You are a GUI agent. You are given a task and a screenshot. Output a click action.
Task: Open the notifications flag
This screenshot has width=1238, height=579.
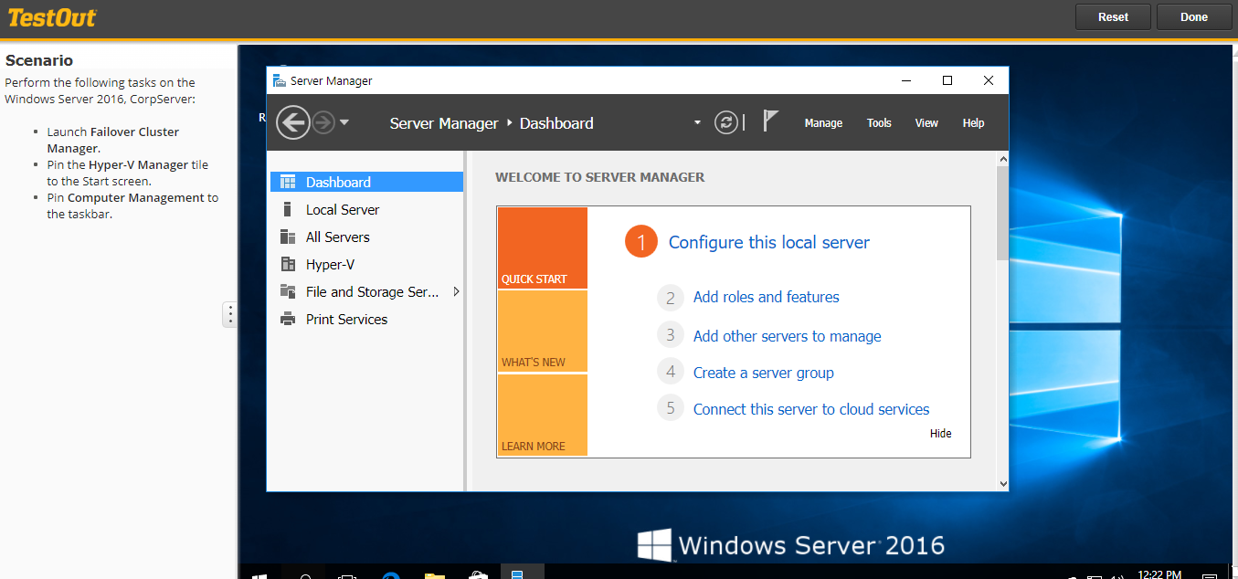click(771, 121)
